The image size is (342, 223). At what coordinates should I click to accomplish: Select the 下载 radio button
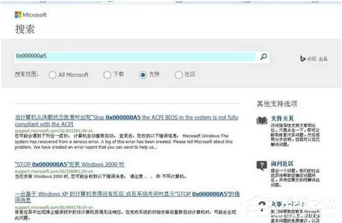tap(107, 75)
